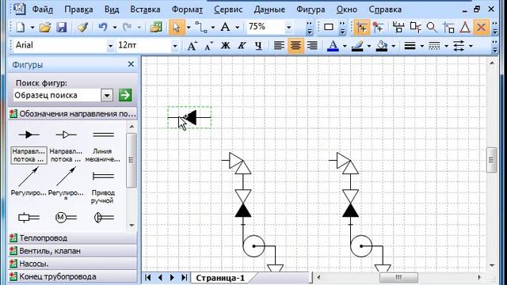This screenshot has width=507, height=285.
Task: Toggle the connection point tool icon
Action: [x=379, y=27]
